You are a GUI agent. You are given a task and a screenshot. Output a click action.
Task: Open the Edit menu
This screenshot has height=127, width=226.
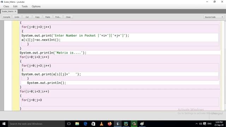click(x=15, y=6)
